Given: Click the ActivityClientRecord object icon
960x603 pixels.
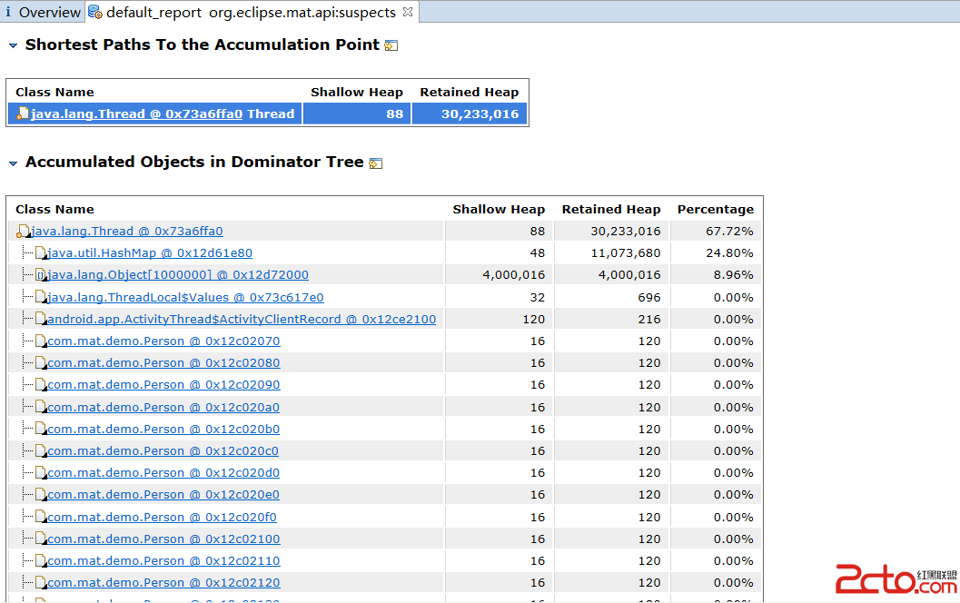Looking at the screenshot, I should (x=40, y=320).
